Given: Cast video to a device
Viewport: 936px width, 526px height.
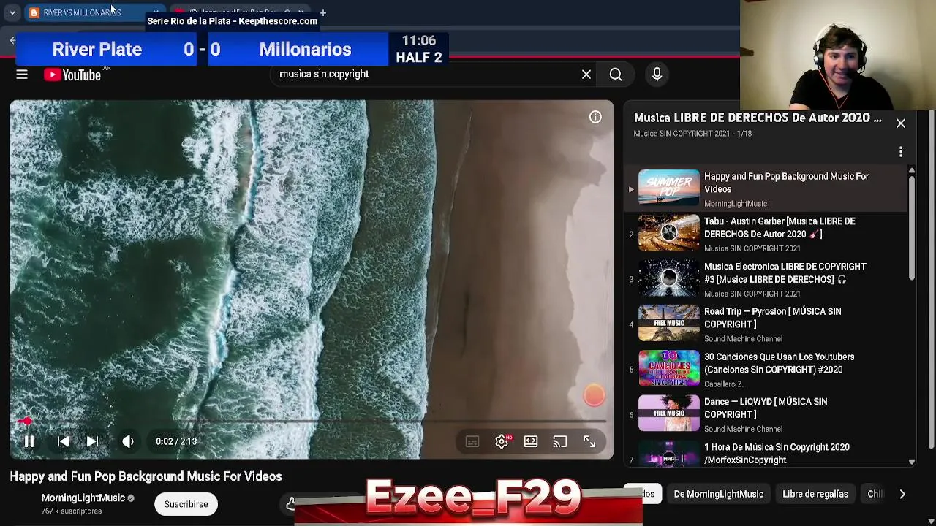Looking at the screenshot, I should (560, 442).
